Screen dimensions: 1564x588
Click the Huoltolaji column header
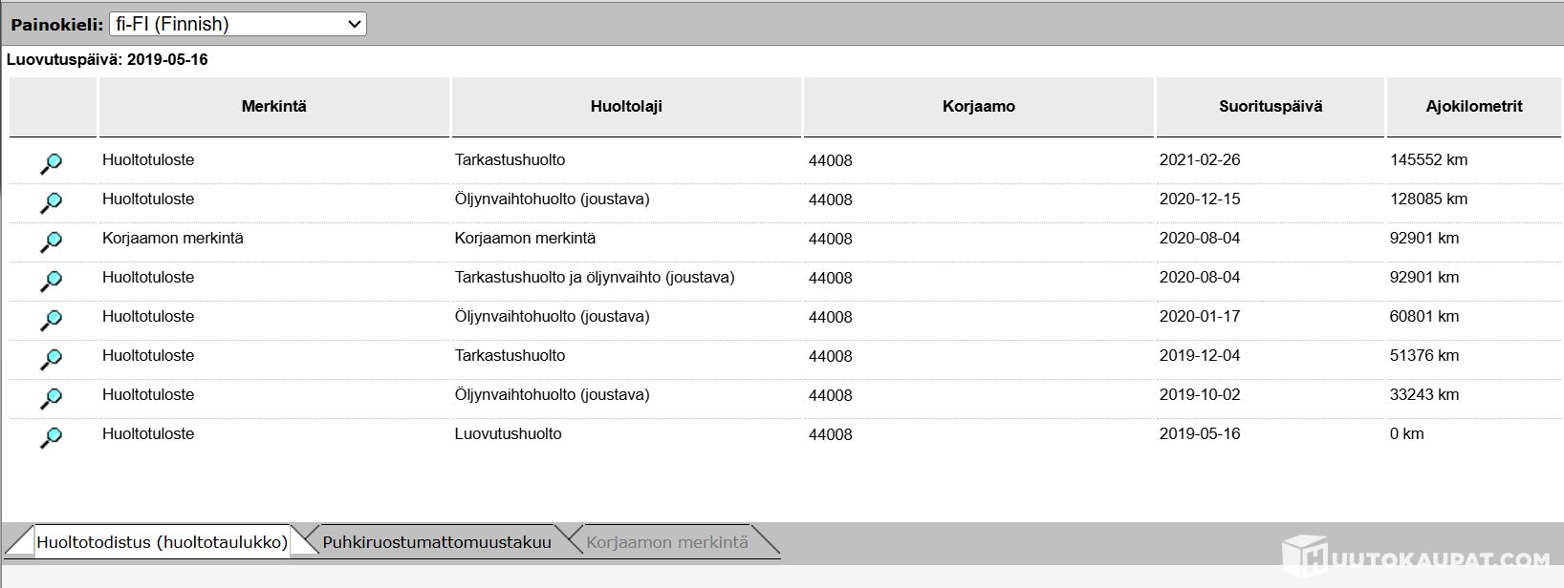[626, 107]
